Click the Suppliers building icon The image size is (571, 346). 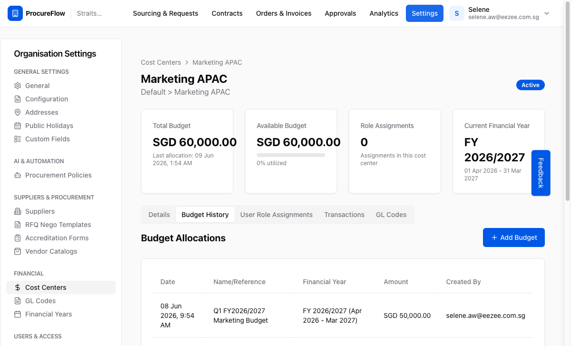click(x=18, y=211)
